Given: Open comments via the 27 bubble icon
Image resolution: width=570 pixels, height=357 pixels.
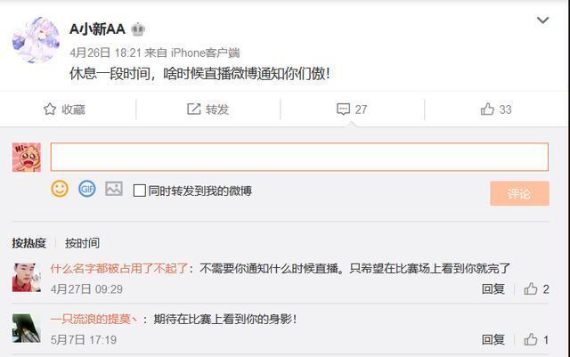Looking at the screenshot, I should point(343,109).
